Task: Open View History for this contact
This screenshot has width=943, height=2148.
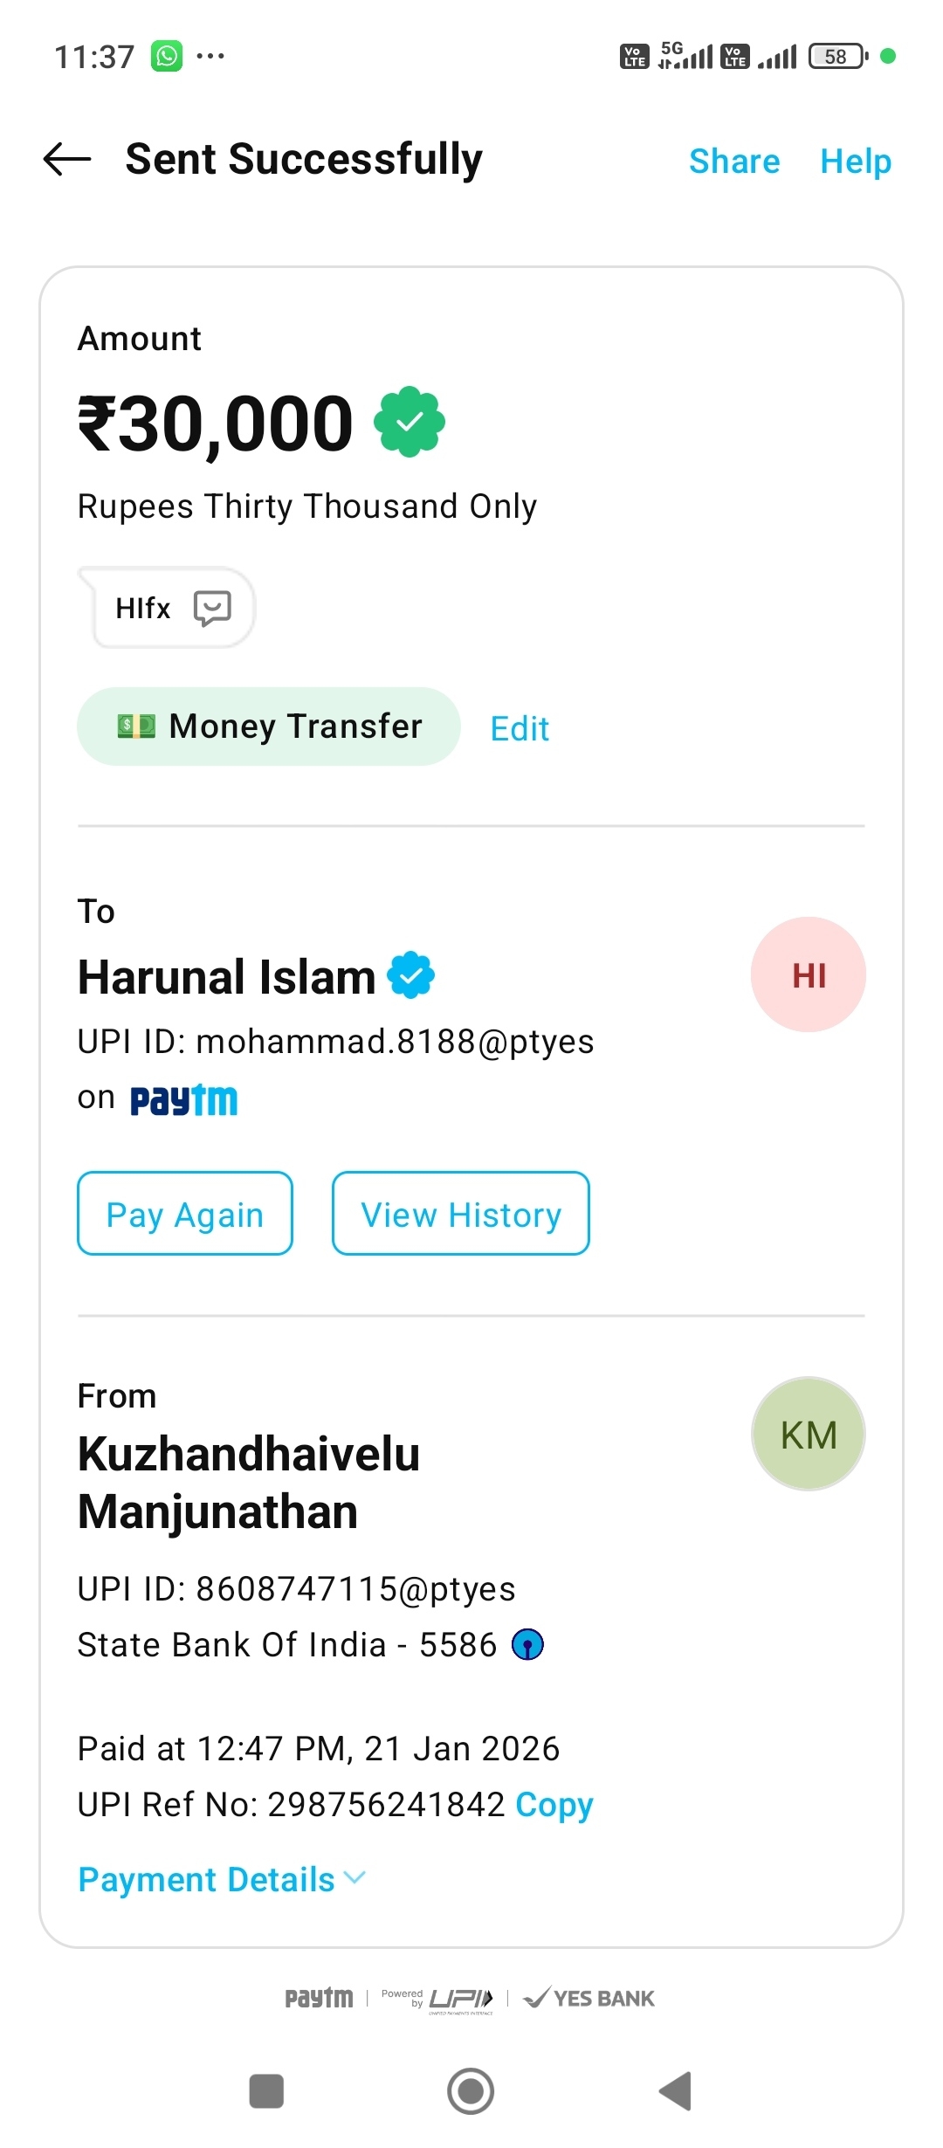Action: [460, 1214]
